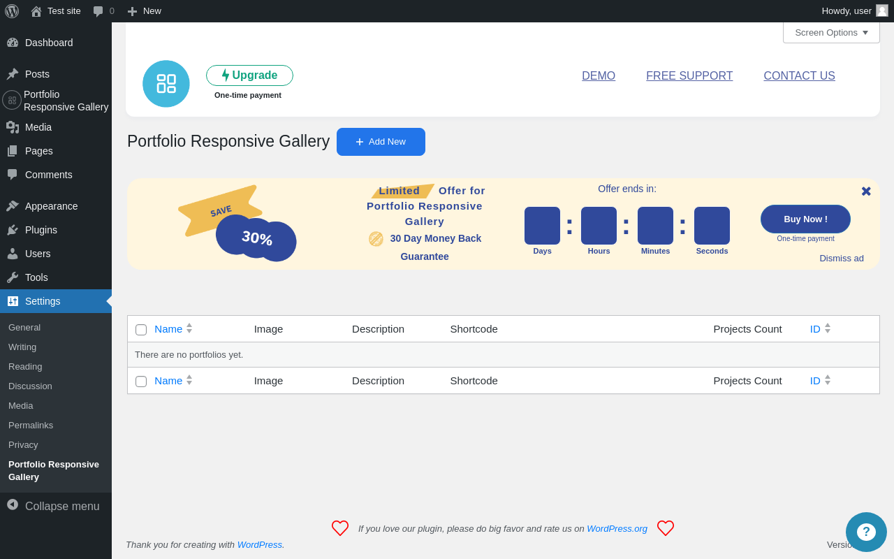894x559 pixels.
Task: Click Portfolio Responsive Gallery sidebar circle icon
Action: point(12,100)
